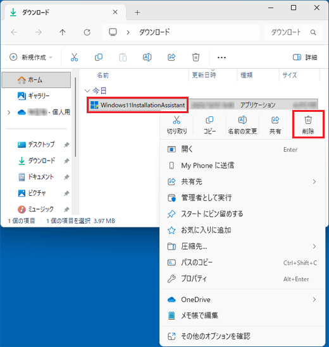
Task: Click the アプリケーション type cell
Action: 258,105
